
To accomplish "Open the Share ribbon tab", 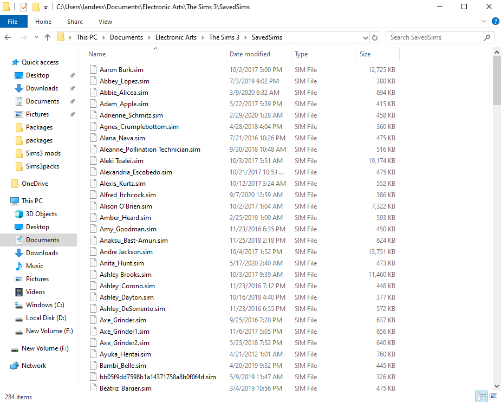I will pos(75,22).
